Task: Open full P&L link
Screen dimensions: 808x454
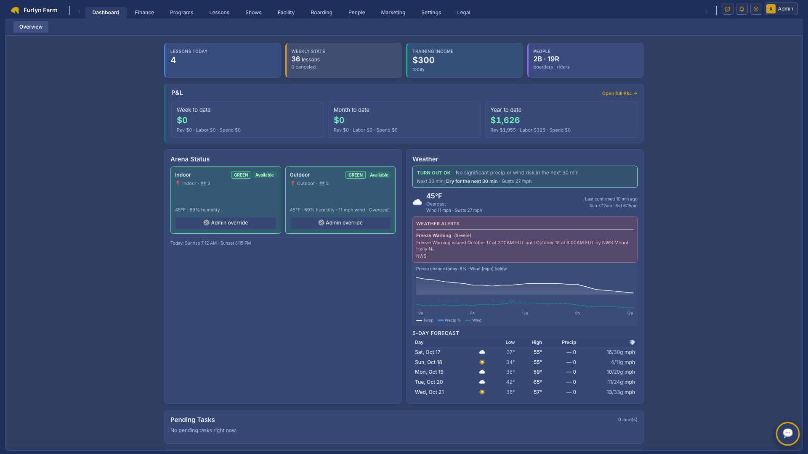Action: pyautogui.click(x=619, y=93)
